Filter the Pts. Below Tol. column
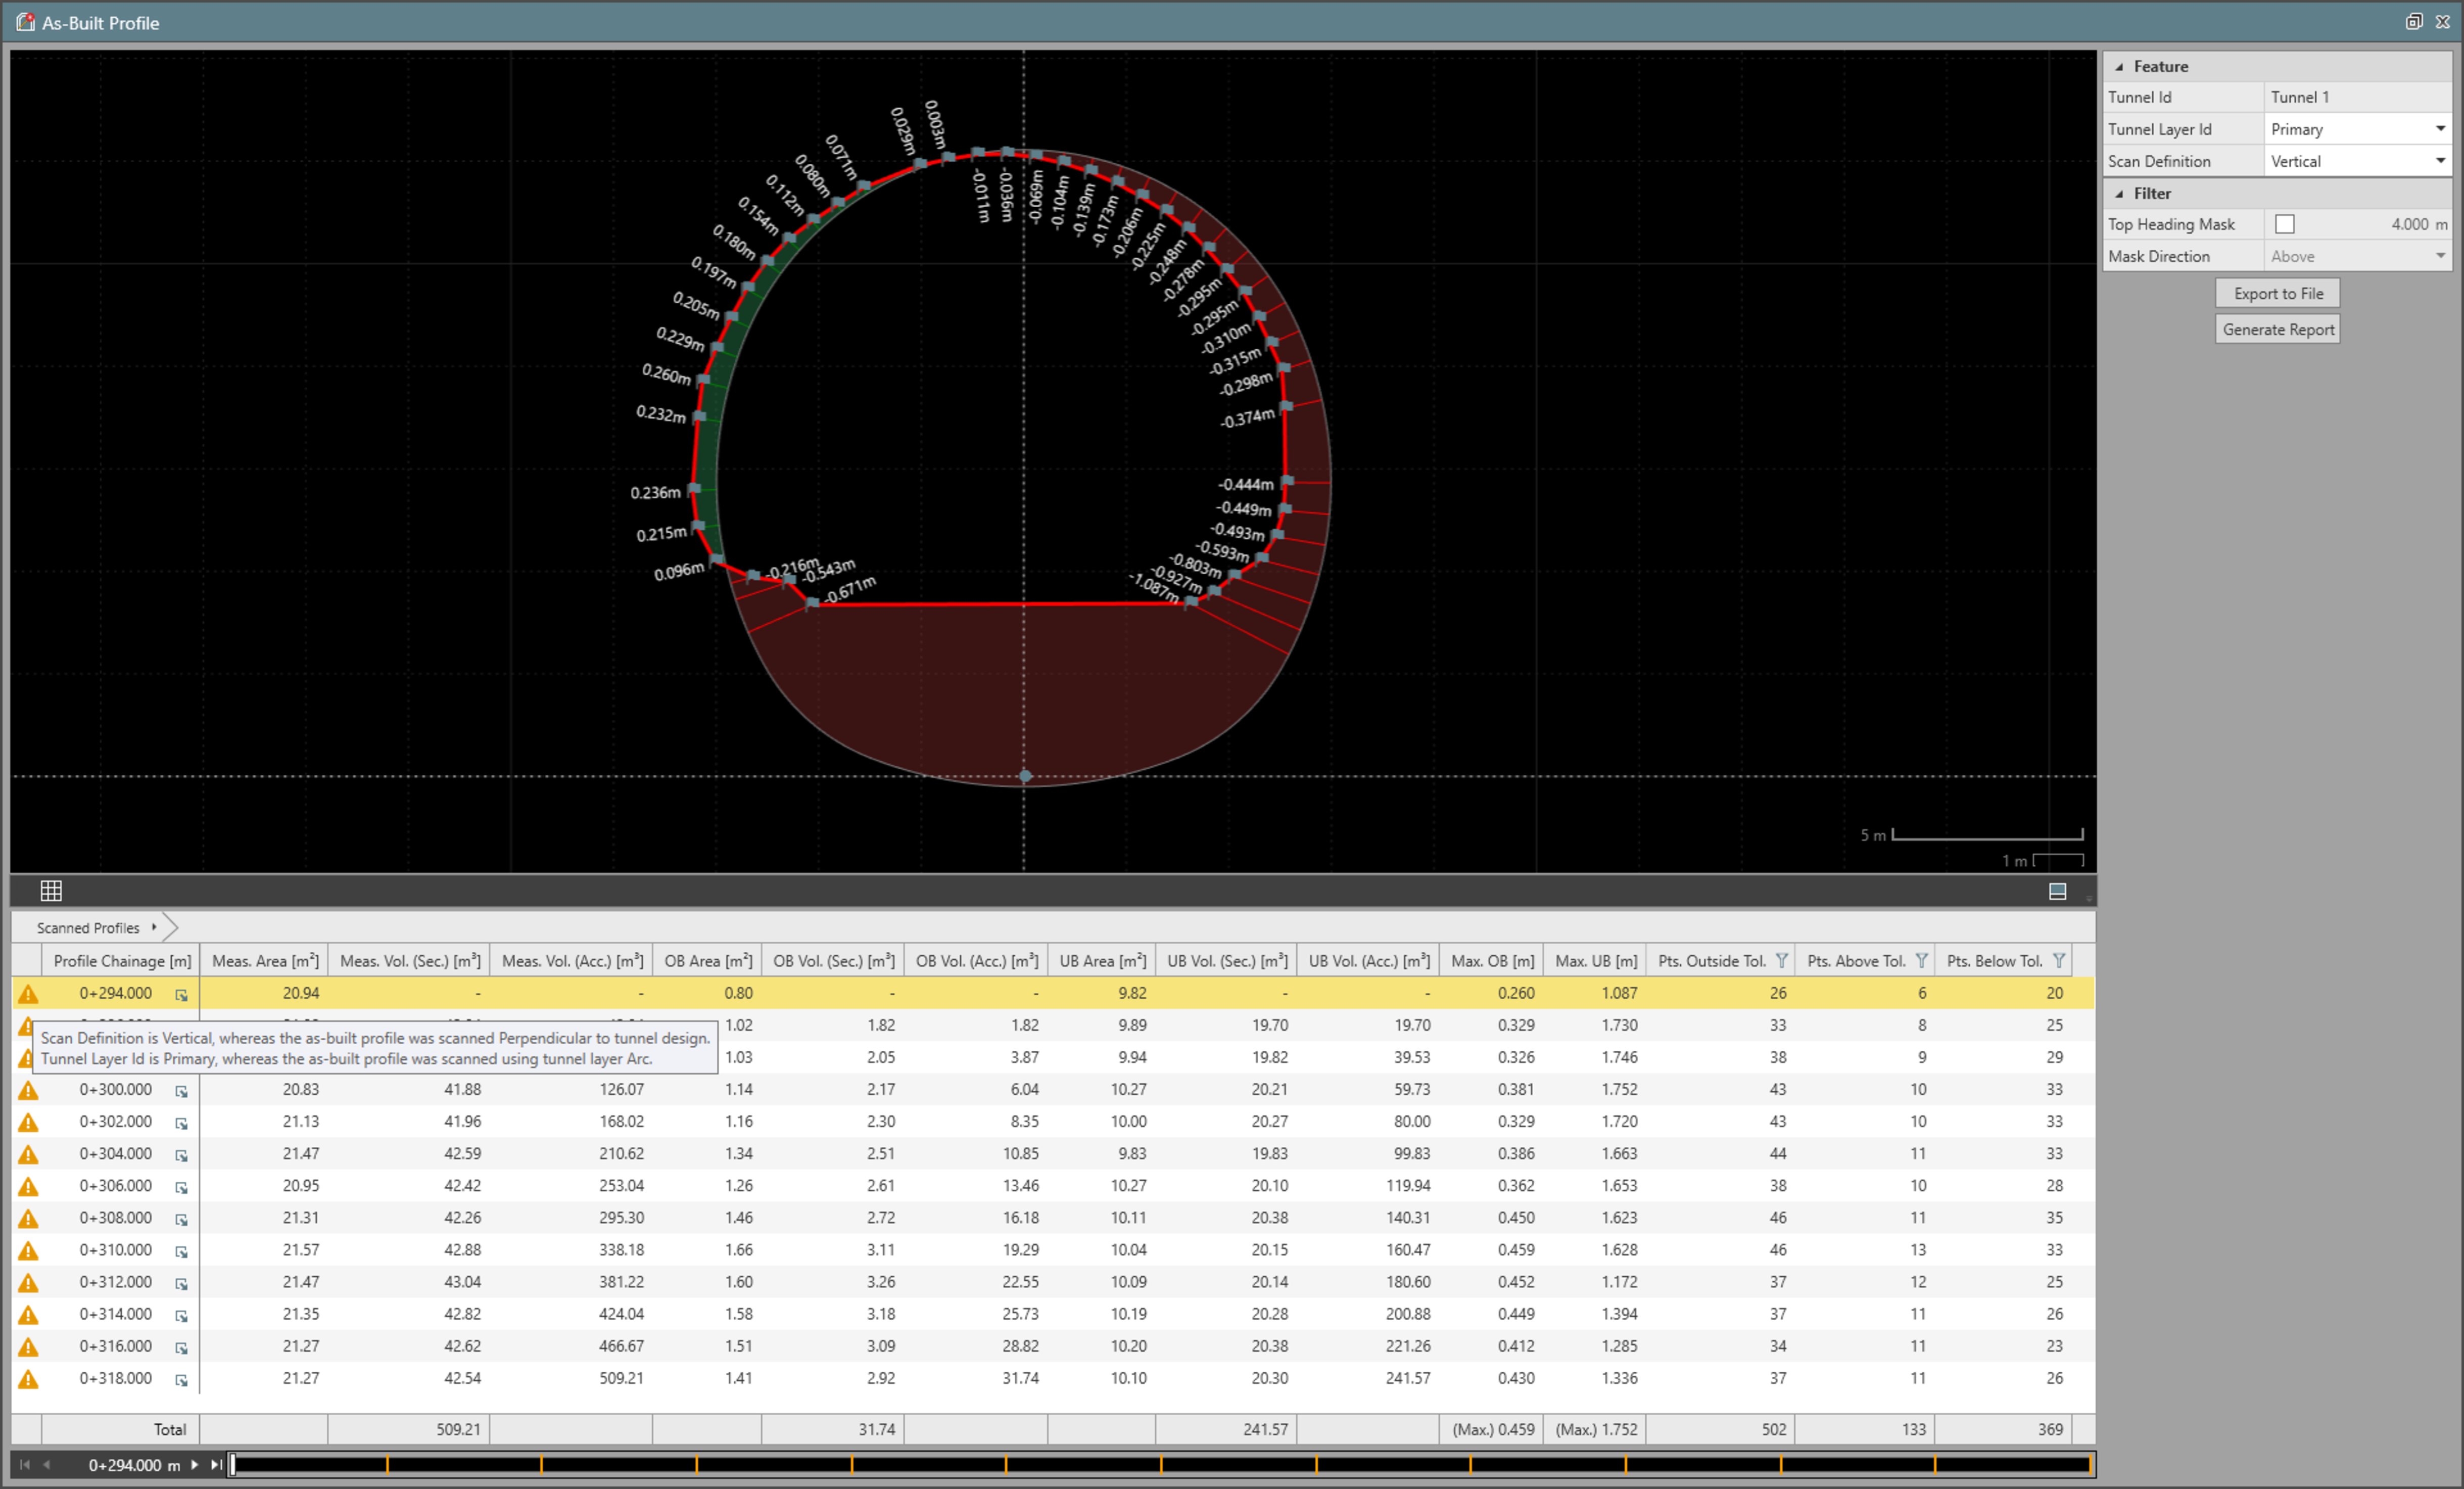 [x=2058, y=960]
